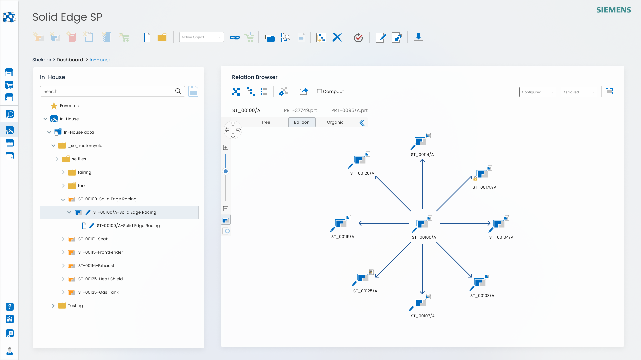
Task: Select ST-00115-FrontFender tree item
Action: 100,252
